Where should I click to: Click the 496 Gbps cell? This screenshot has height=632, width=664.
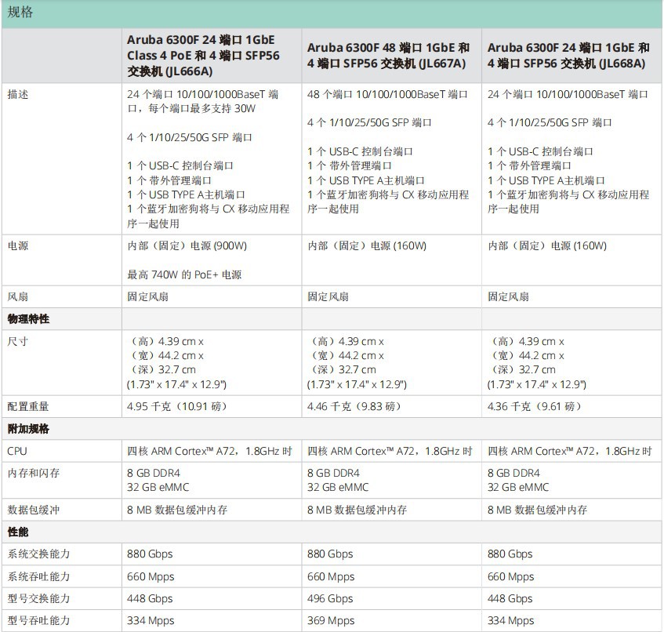pyautogui.click(x=330, y=598)
